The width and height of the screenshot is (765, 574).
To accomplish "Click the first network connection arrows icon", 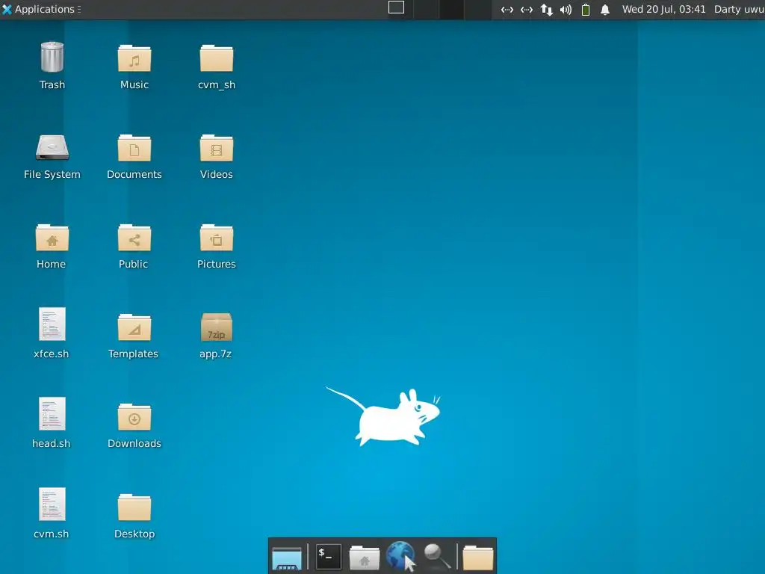I will pyautogui.click(x=507, y=10).
